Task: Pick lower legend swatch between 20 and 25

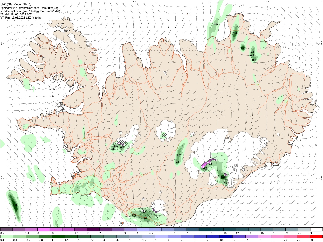Action: click(x=291, y=237)
